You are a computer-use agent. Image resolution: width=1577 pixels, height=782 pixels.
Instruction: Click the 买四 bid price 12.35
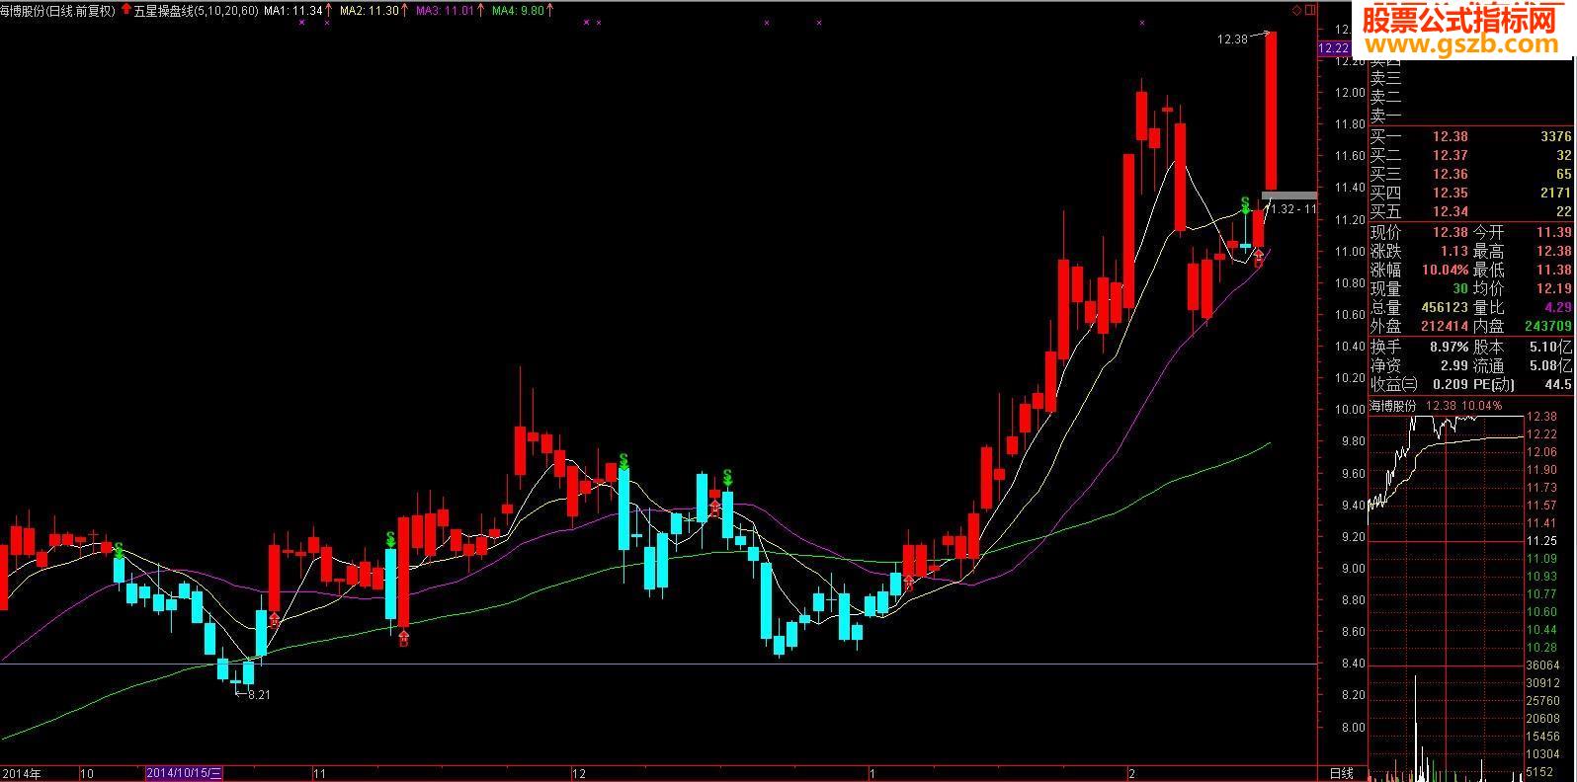pos(1451,193)
